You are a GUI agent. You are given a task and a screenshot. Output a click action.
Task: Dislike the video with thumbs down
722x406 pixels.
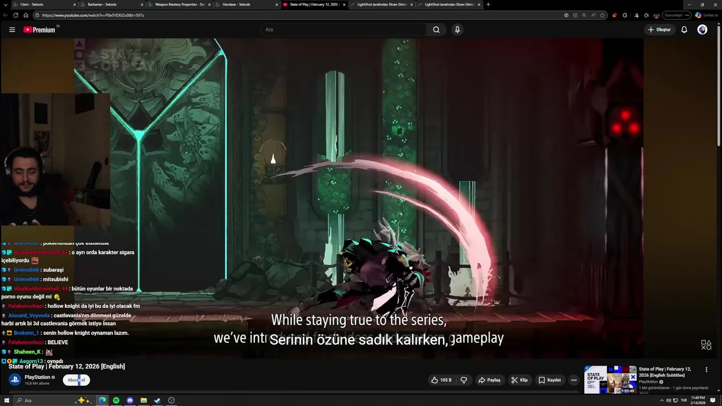coord(464,380)
